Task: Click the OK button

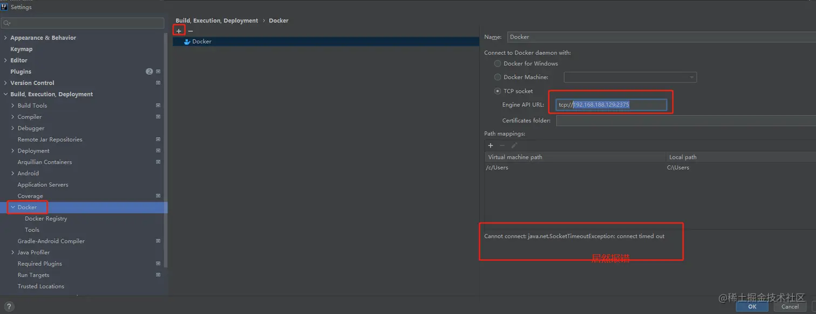Action: [752, 306]
